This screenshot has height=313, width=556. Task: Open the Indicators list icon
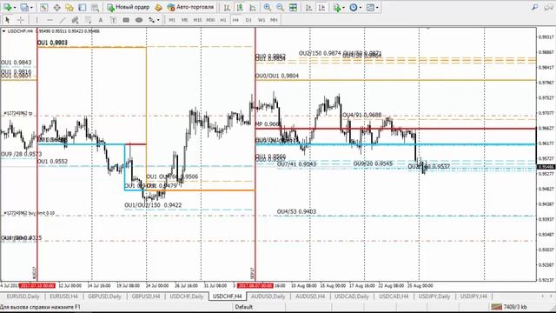coord(336,7)
